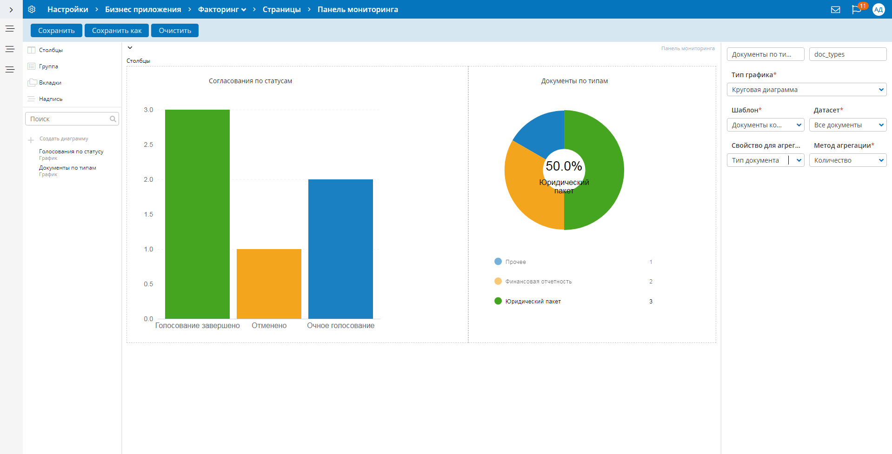The height and width of the screenshot is (454, 892).
Task: Go to Бизнес приложения breadcrumb
Action: click(143, 9)
